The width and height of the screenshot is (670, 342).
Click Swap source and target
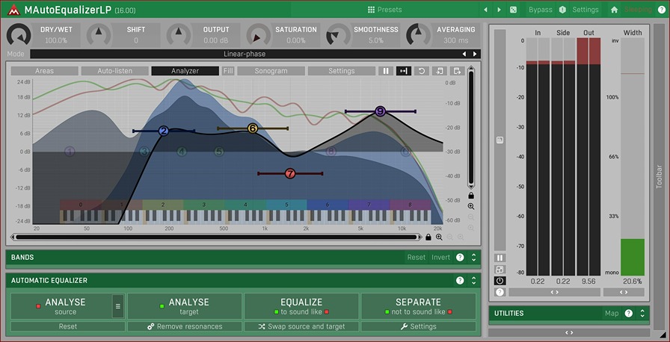301,326
